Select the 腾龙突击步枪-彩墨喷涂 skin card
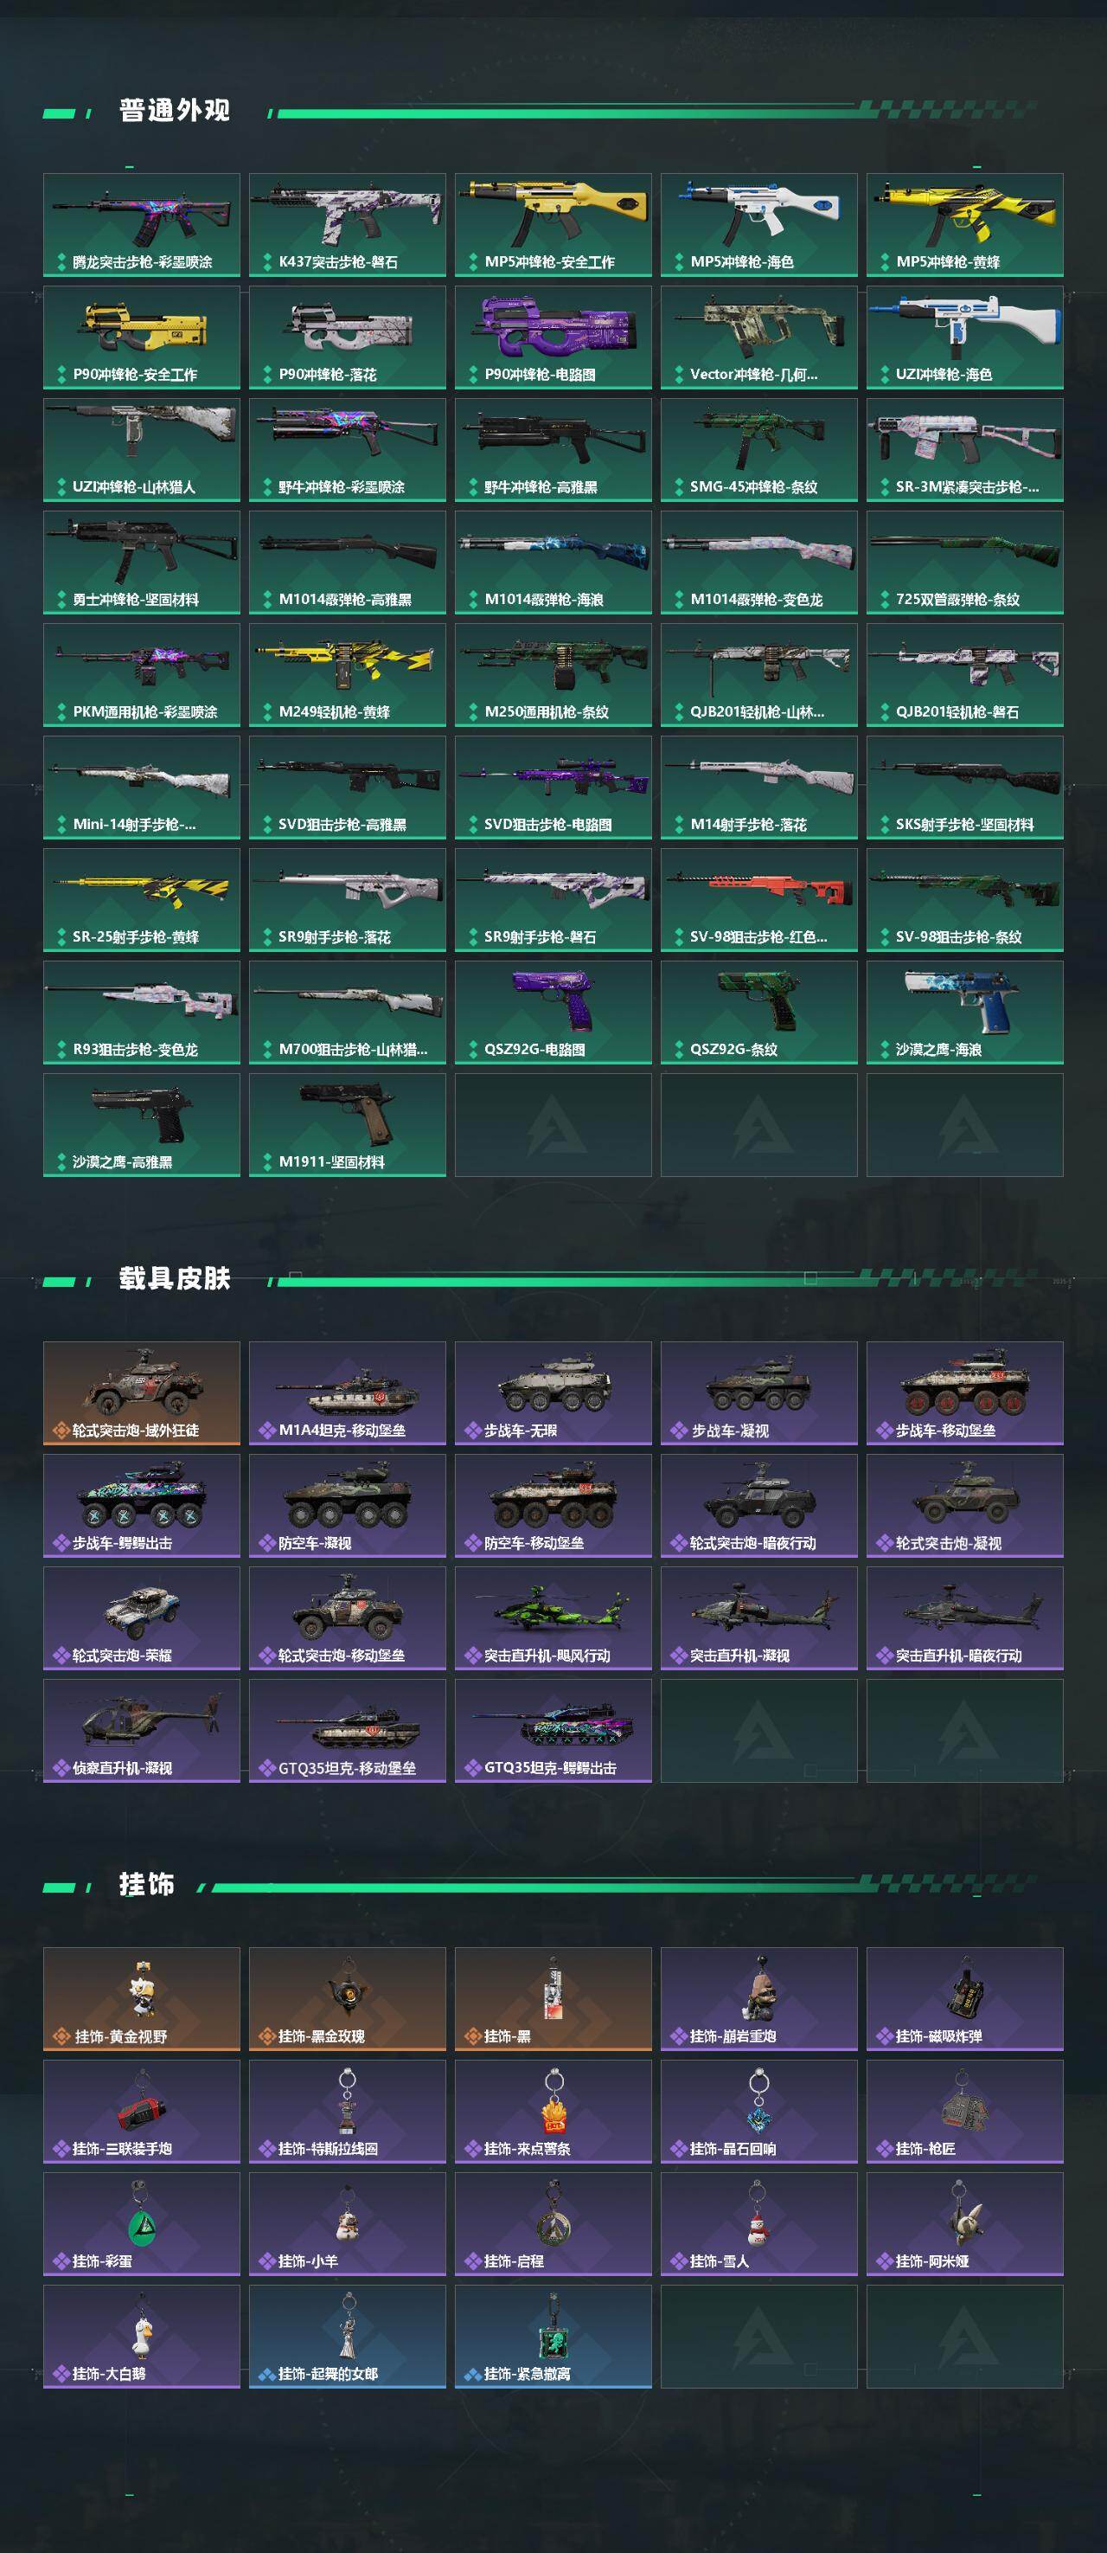 (142, 225)
